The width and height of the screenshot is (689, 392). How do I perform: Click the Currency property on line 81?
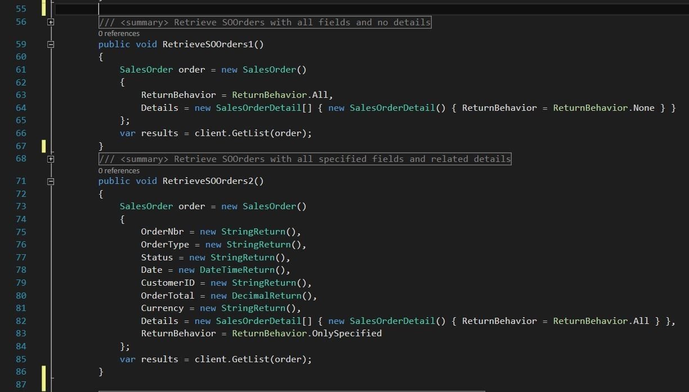163,308
